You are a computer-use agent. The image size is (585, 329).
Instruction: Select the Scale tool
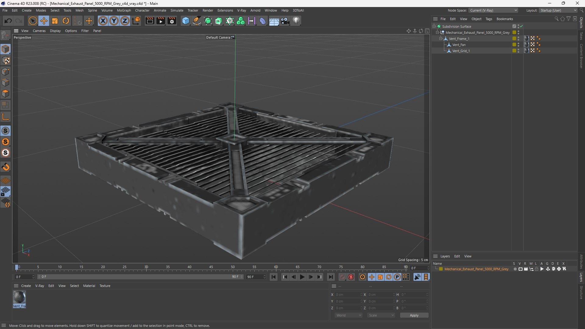(x=55, y=21)
